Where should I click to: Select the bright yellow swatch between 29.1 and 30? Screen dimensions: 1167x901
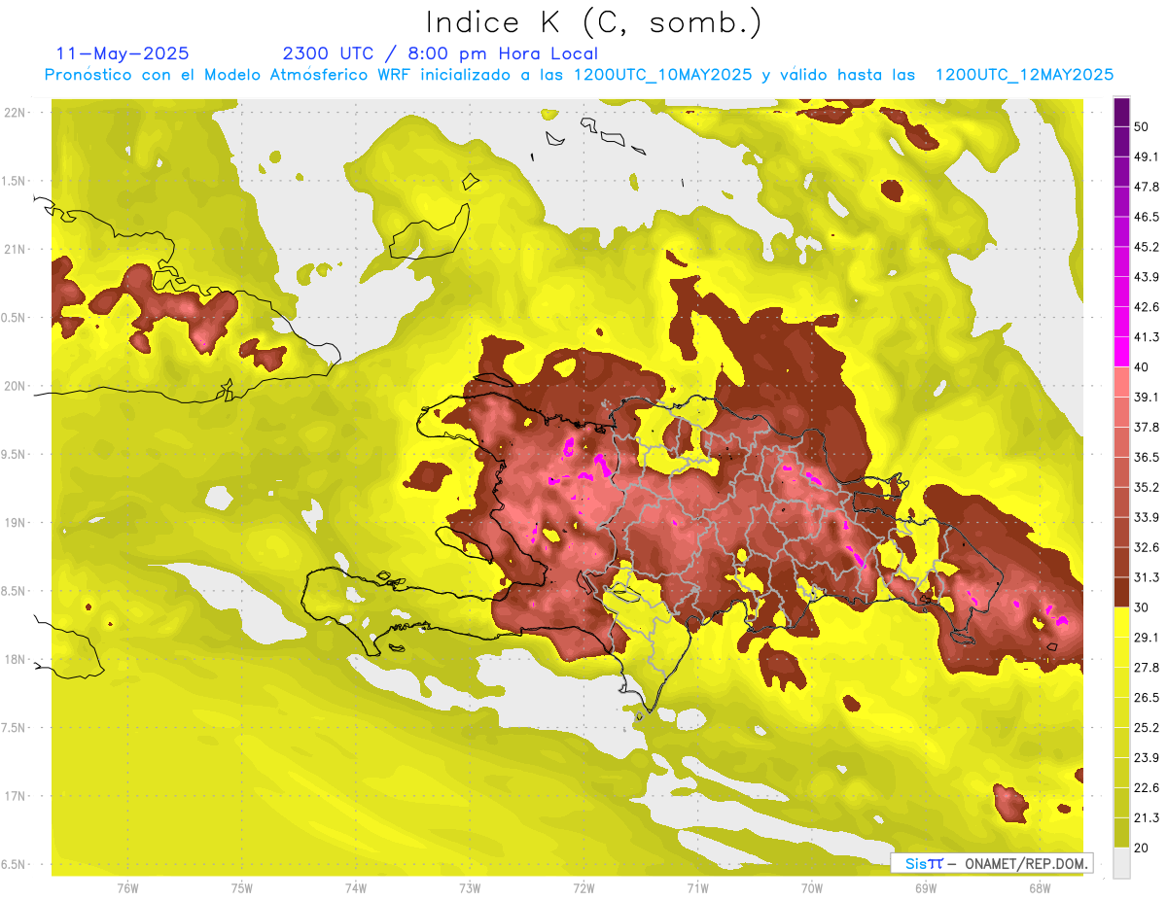tap(1121, 623)
